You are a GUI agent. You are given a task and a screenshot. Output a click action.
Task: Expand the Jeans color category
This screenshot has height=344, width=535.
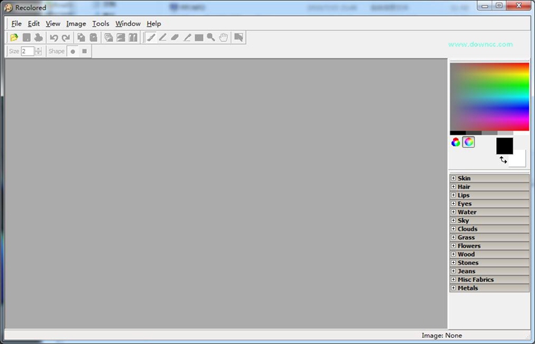[x=453, y=271]
